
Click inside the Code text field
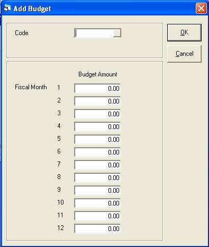pyautogui.click(x=94, y=33)
